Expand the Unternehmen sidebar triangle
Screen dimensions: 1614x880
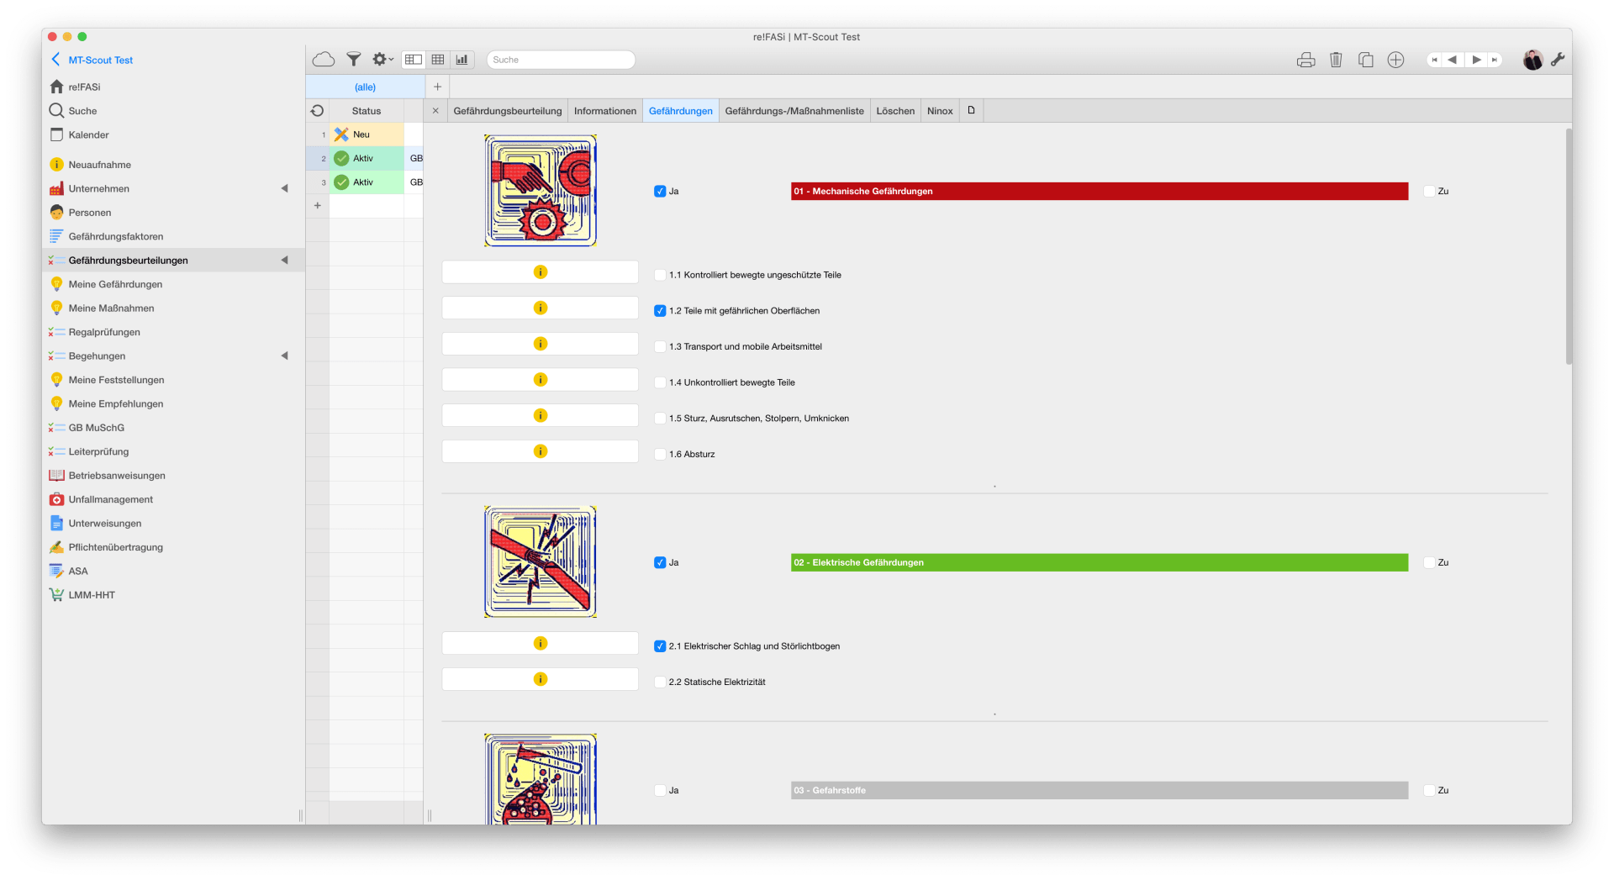pyautogui.click(x=284, y=188)
